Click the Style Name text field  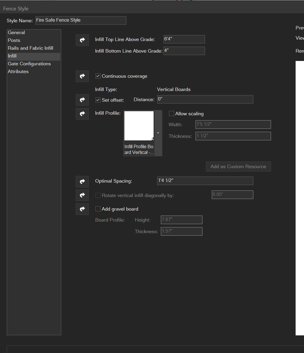tap(81, 21)
